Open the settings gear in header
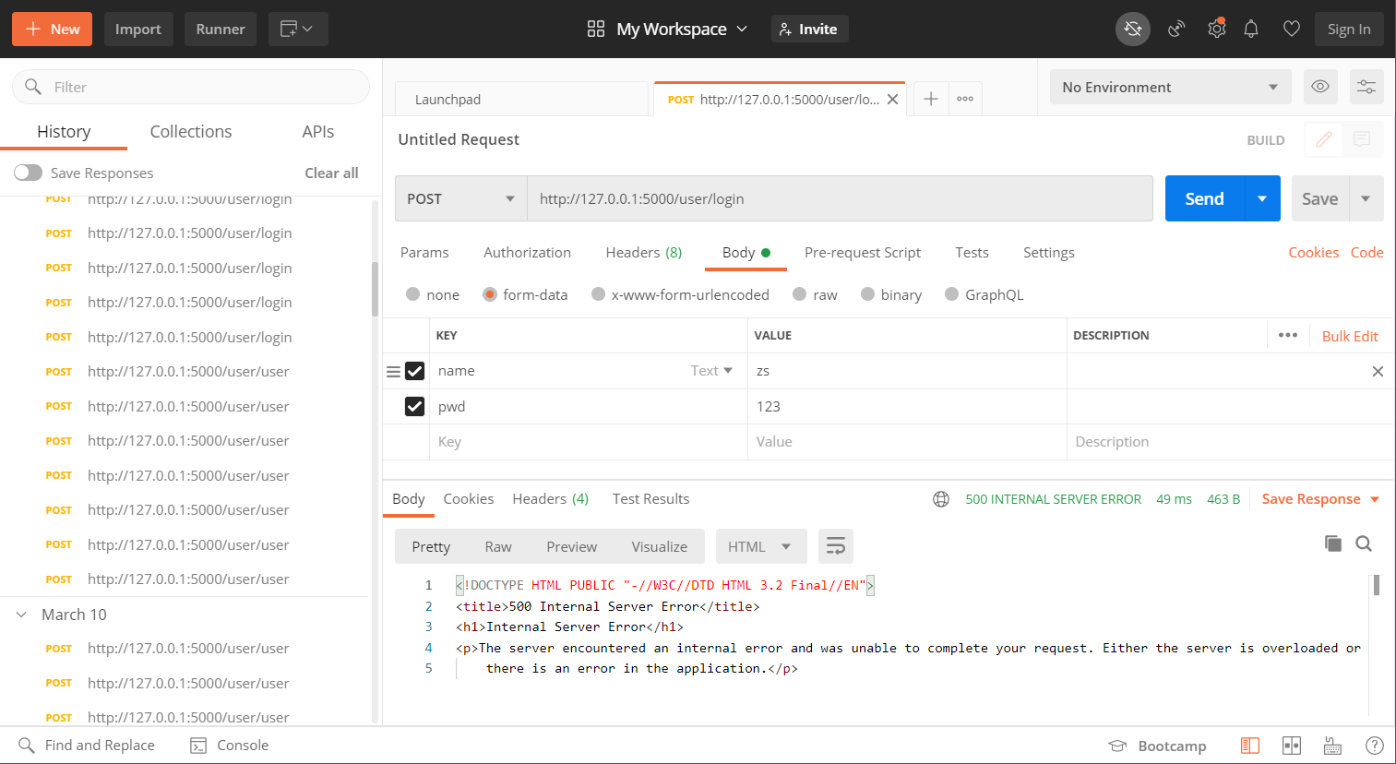Screen dimensions: 1396x764 tap(1217, 29)
